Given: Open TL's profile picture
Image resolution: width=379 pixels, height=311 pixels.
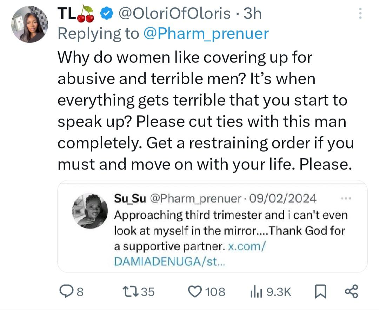Looking at the screenshot, I should point(29,24).
